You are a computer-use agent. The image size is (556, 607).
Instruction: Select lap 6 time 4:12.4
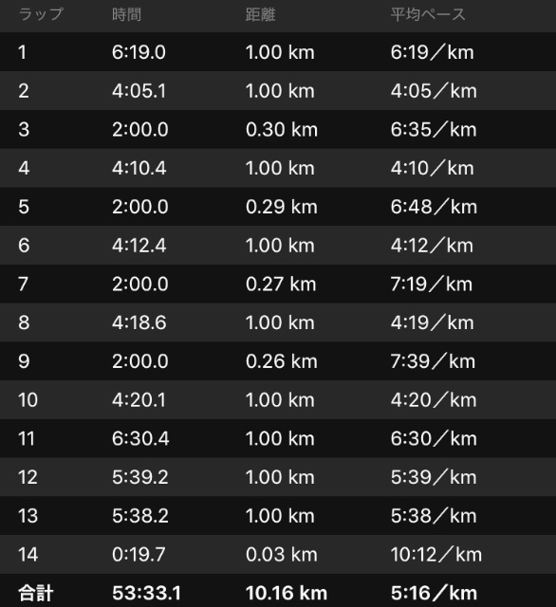(139, 246)
